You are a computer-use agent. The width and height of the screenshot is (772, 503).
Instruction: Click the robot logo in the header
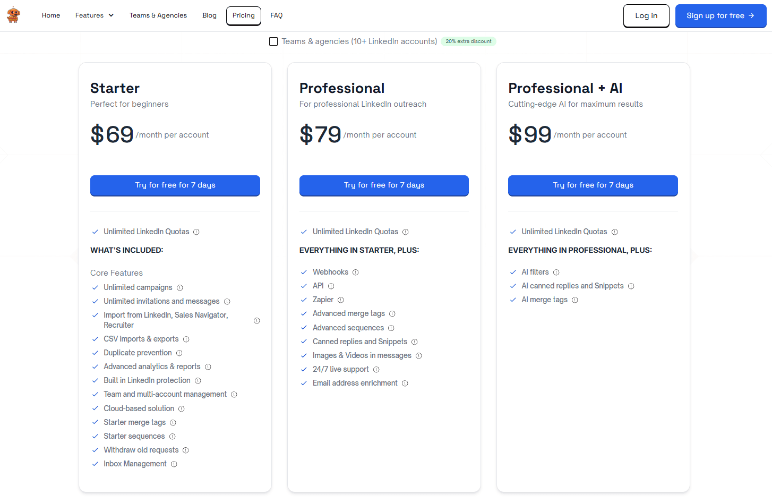[14, 15]
